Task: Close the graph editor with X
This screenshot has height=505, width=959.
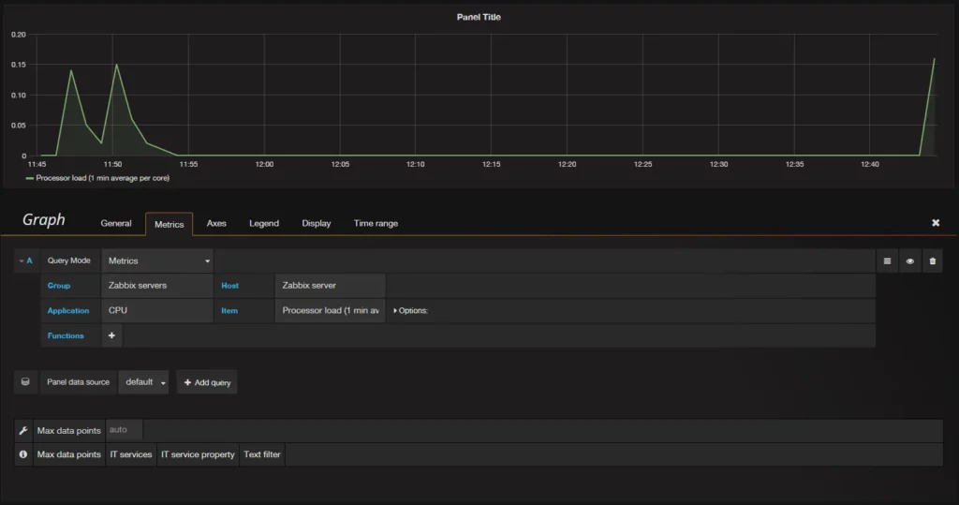Action: tap(936, 223)
